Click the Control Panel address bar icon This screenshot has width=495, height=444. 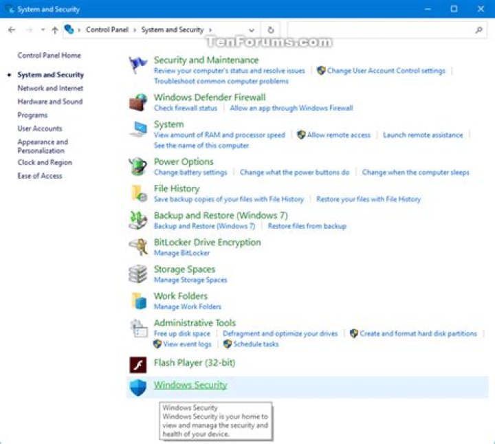[69, 30]
